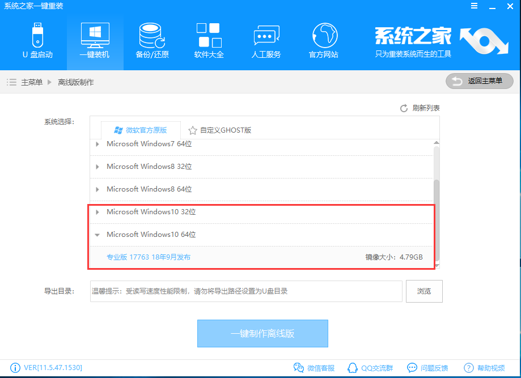The width and height of the screenshot is (521, 378).
Task: Click the 问题反馈 feedback icon
Action: pyautogui.click(x=413, y=368)
